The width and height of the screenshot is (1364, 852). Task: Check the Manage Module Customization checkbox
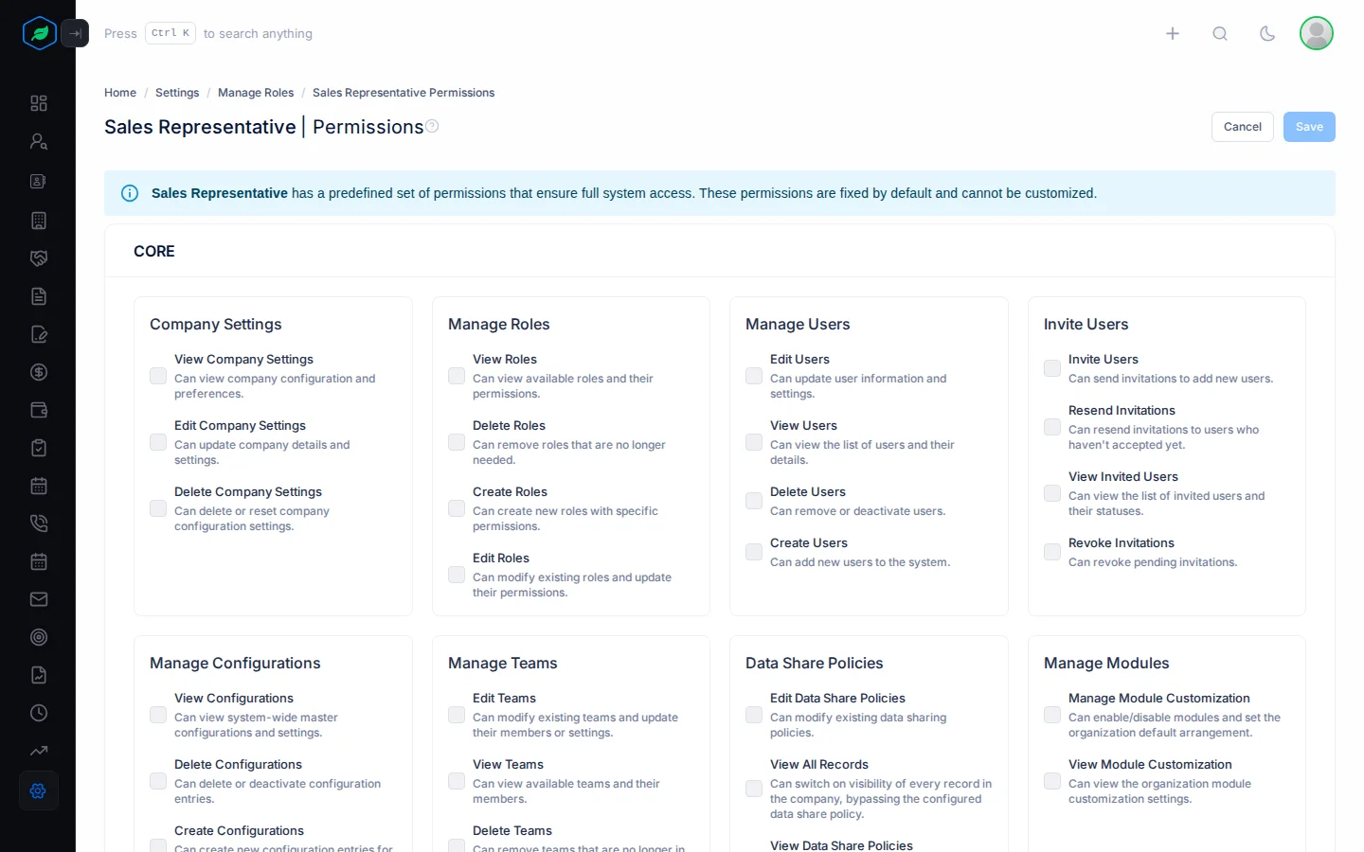1052,715
